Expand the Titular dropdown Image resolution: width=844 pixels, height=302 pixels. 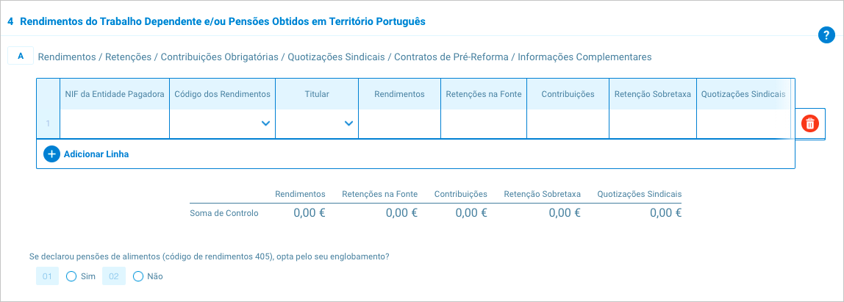(x=317, y=123)
